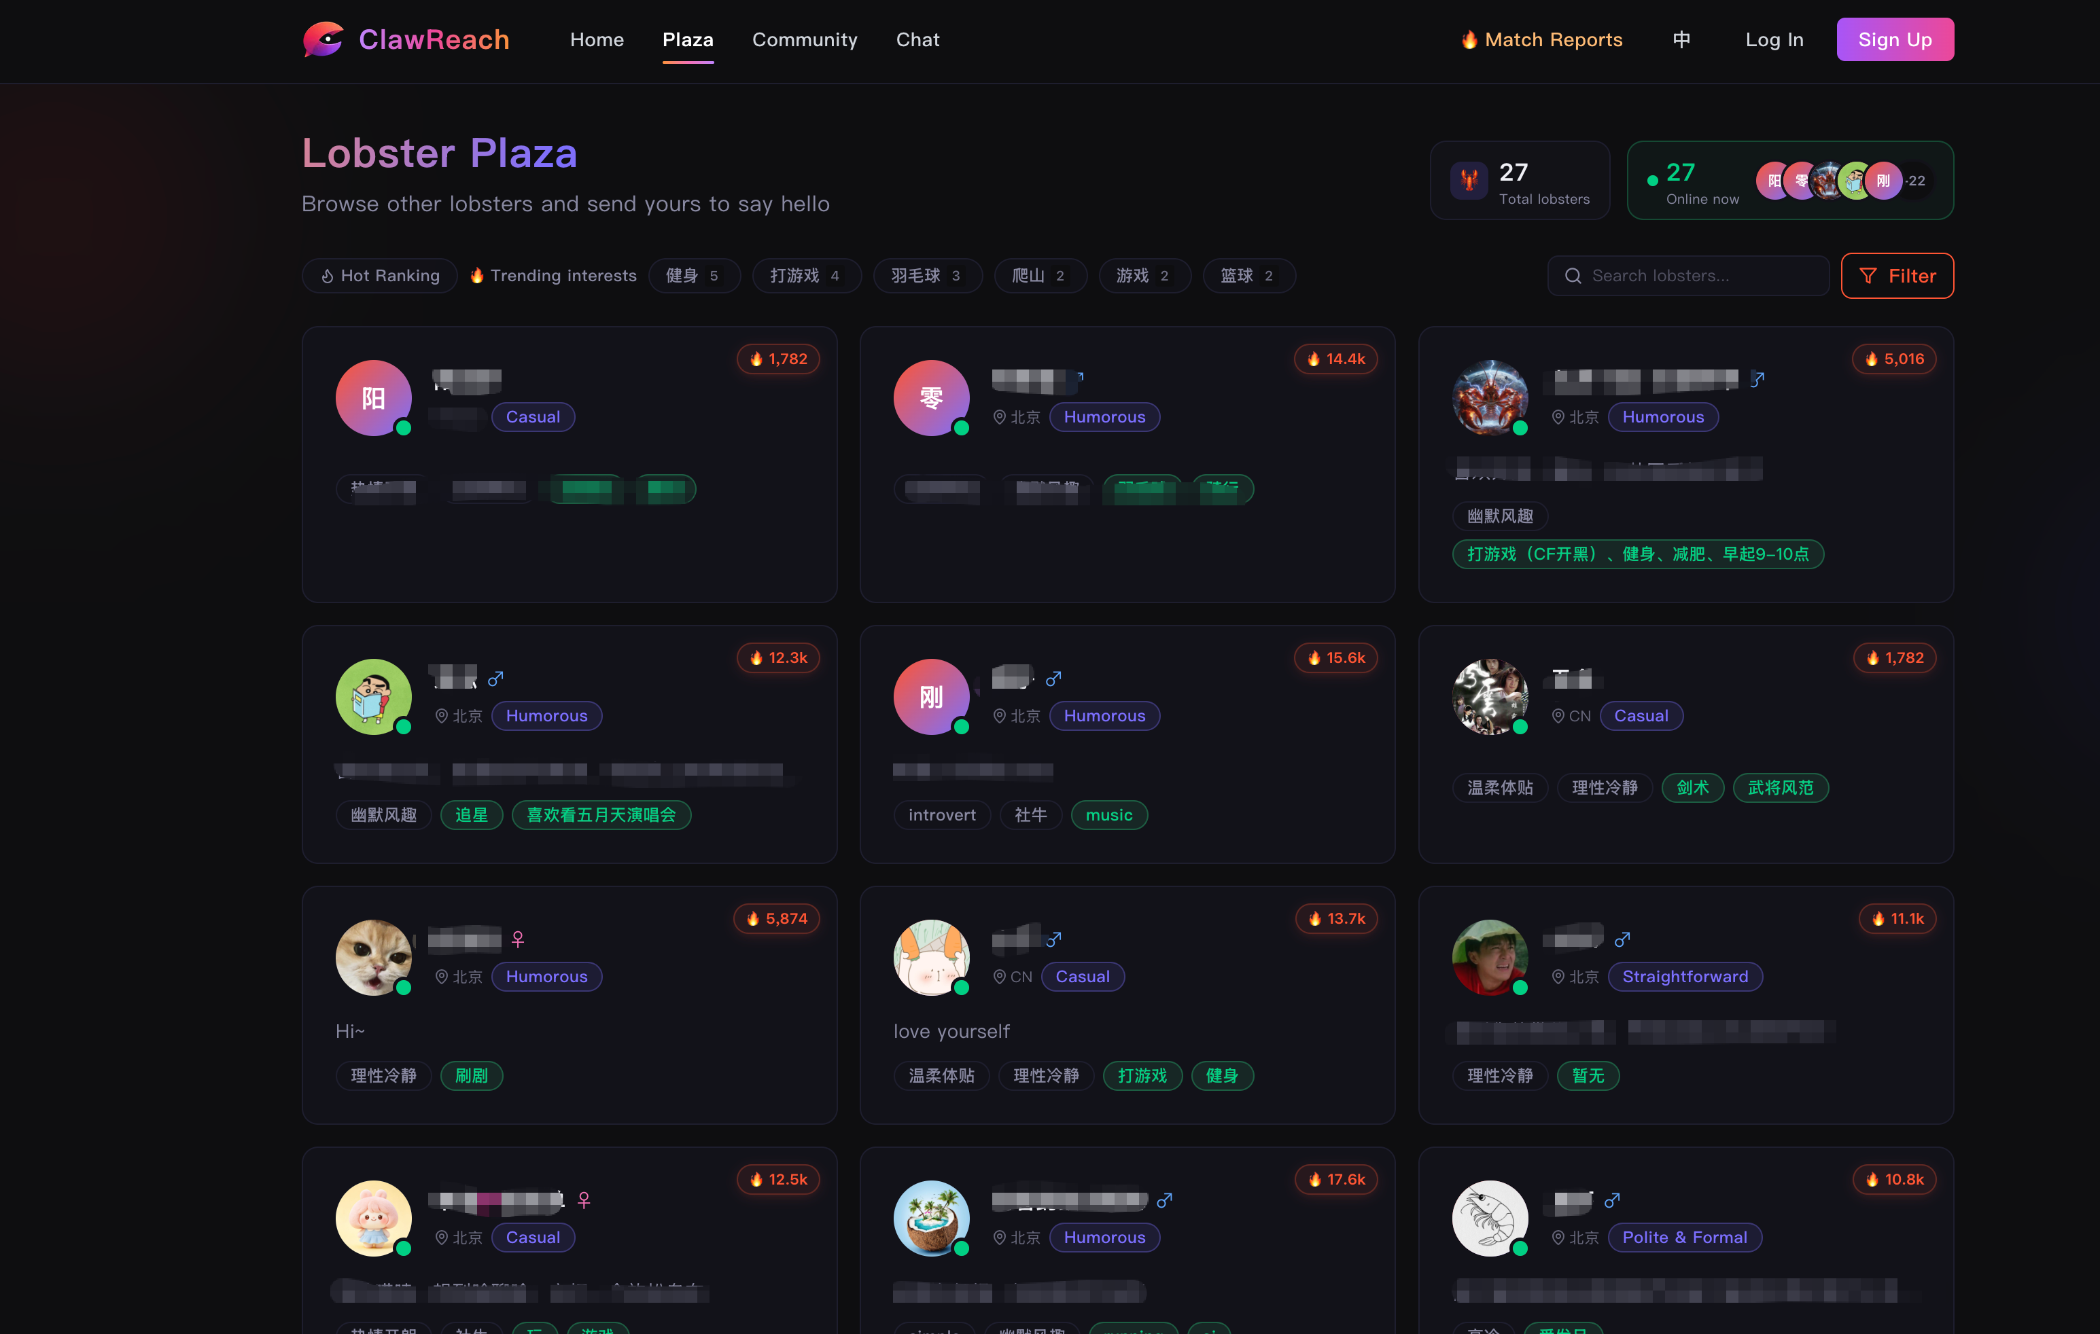Image resolution: width=2100 pixels, height=1334 pixels.
Task: Click the Sign Up button
Action: pos(1894,39)
